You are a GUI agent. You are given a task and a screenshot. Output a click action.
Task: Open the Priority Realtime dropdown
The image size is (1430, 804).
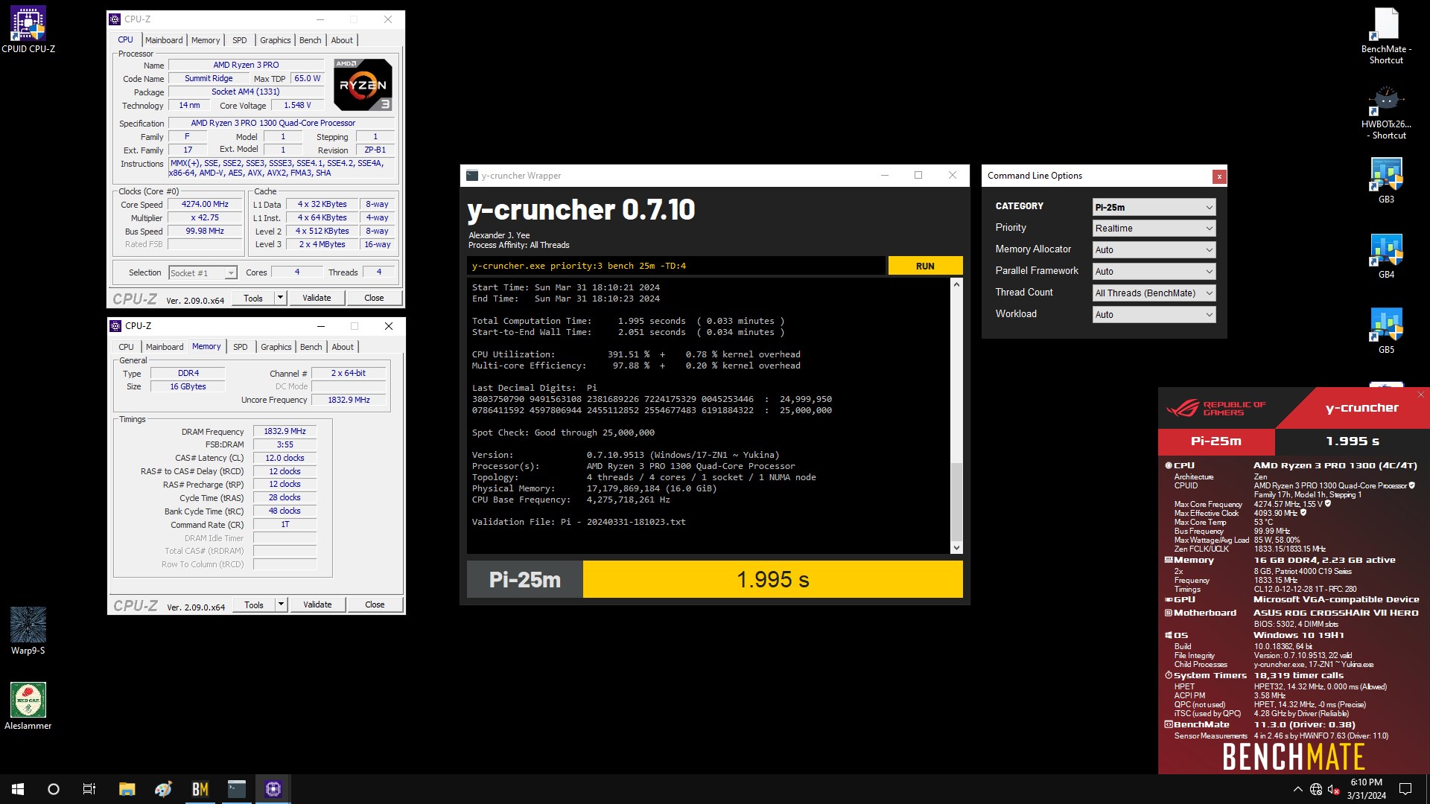(x=1154, y=229)
